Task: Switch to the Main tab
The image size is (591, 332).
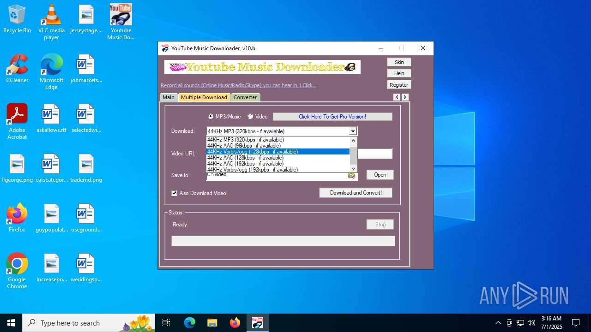Action: [169, 97]
